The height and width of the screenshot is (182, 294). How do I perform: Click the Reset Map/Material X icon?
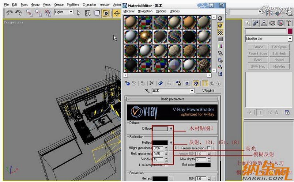click(x=152, y=83)
